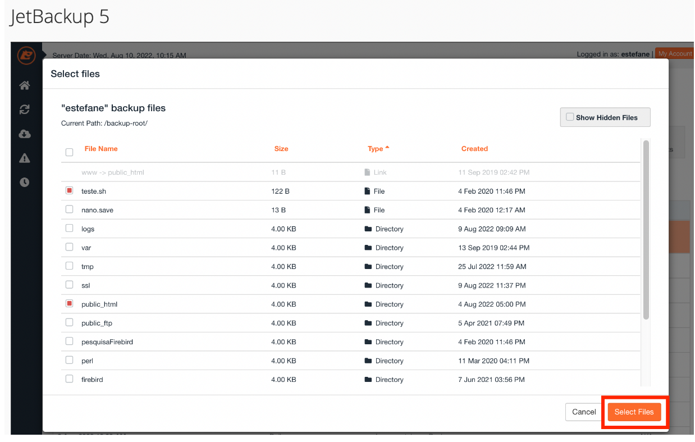
Task: Click the Select Files button
Action: click(x=634, y=412)
